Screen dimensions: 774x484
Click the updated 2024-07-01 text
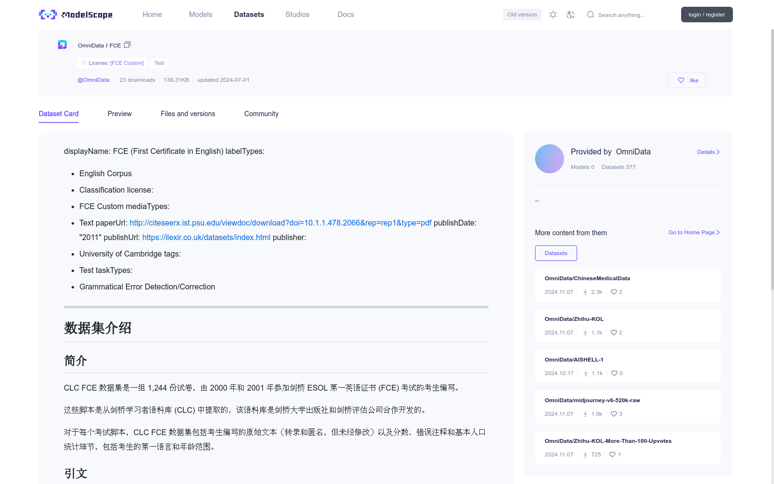223,80
